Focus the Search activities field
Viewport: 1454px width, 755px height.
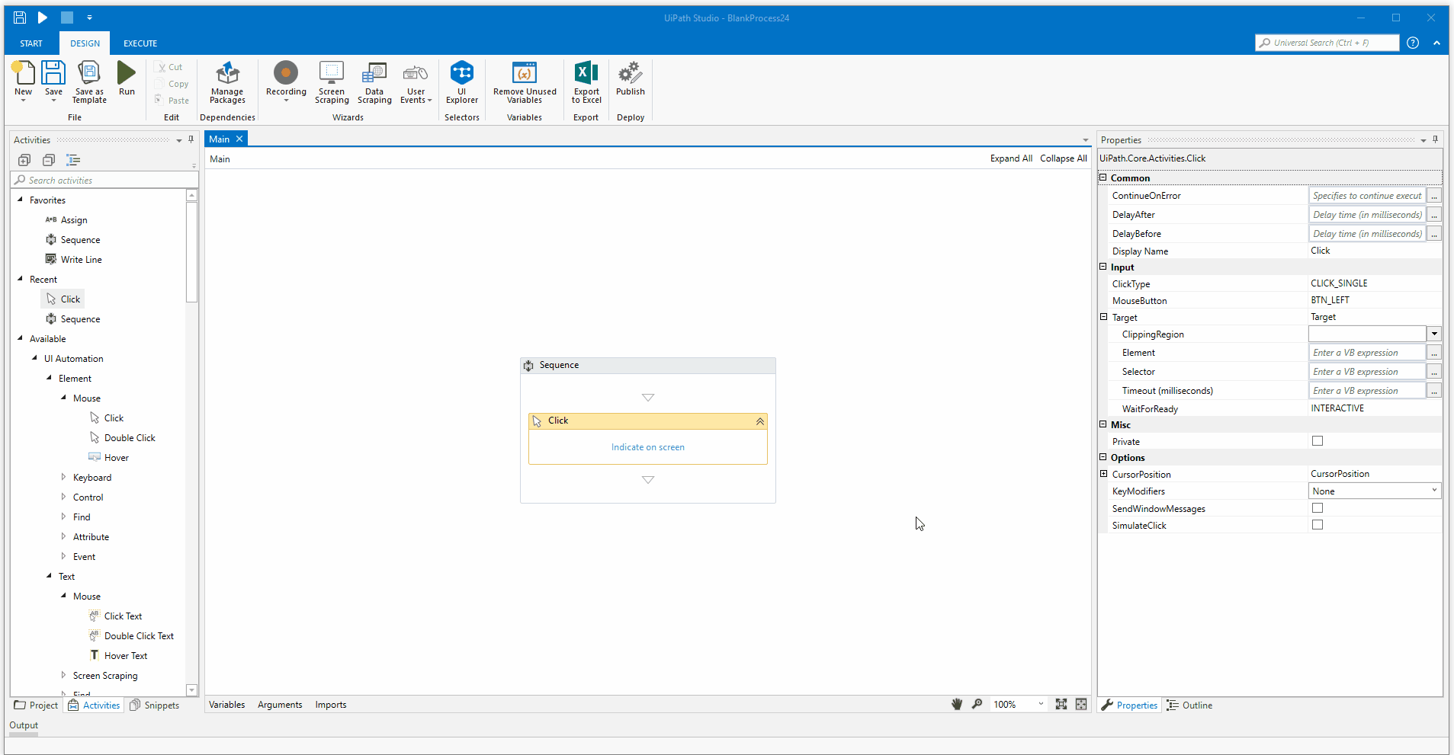(105, 181)
